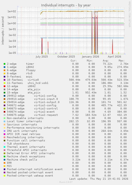Viewport: 132px width, 185px height.
Task: Click the green 2-edge timer legend swatch
Action: (5, 64)
